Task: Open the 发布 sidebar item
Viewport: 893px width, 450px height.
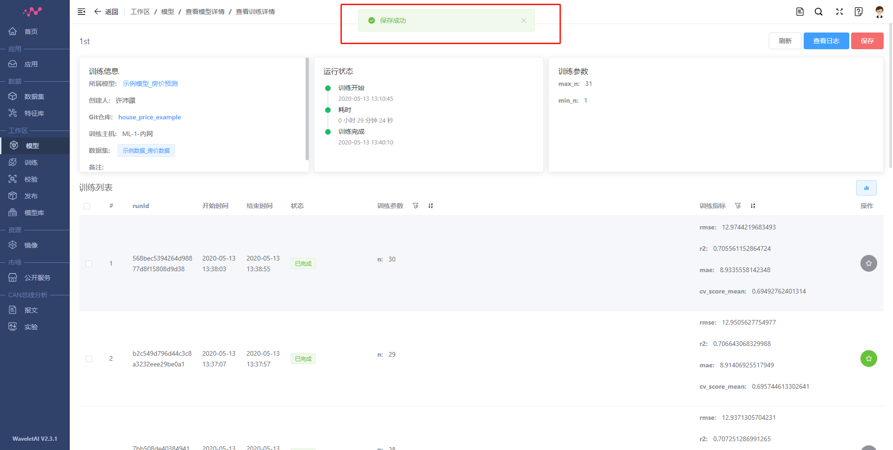Action: click(35, 196)
